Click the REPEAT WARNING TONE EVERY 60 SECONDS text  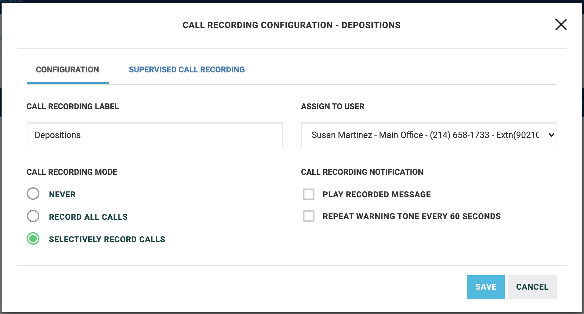click(411, 216)
